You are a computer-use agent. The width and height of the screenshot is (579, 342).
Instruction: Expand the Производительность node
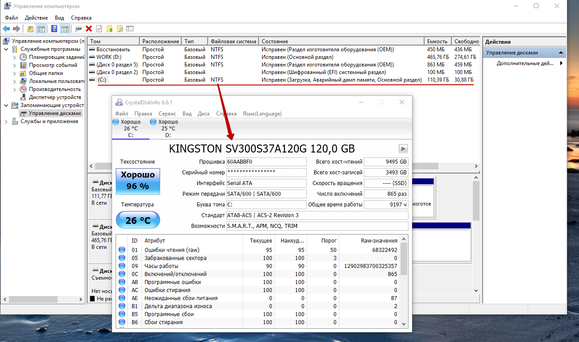pyautogui.click(x=15, y=89)
